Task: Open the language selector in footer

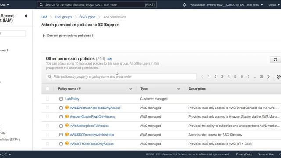Action: 5,154
